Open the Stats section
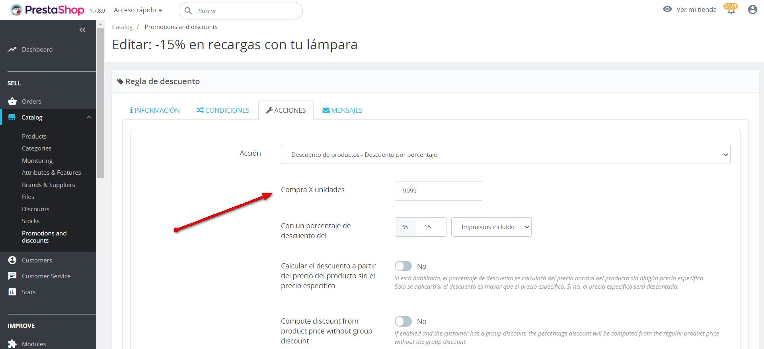This screenshot has width=764, height=349. pyautogui.click(x=29, y=292)
